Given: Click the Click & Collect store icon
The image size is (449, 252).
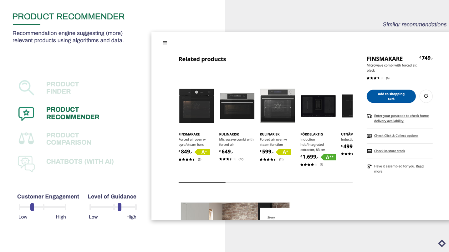Looking at the screenshot, I should point(370,136).
